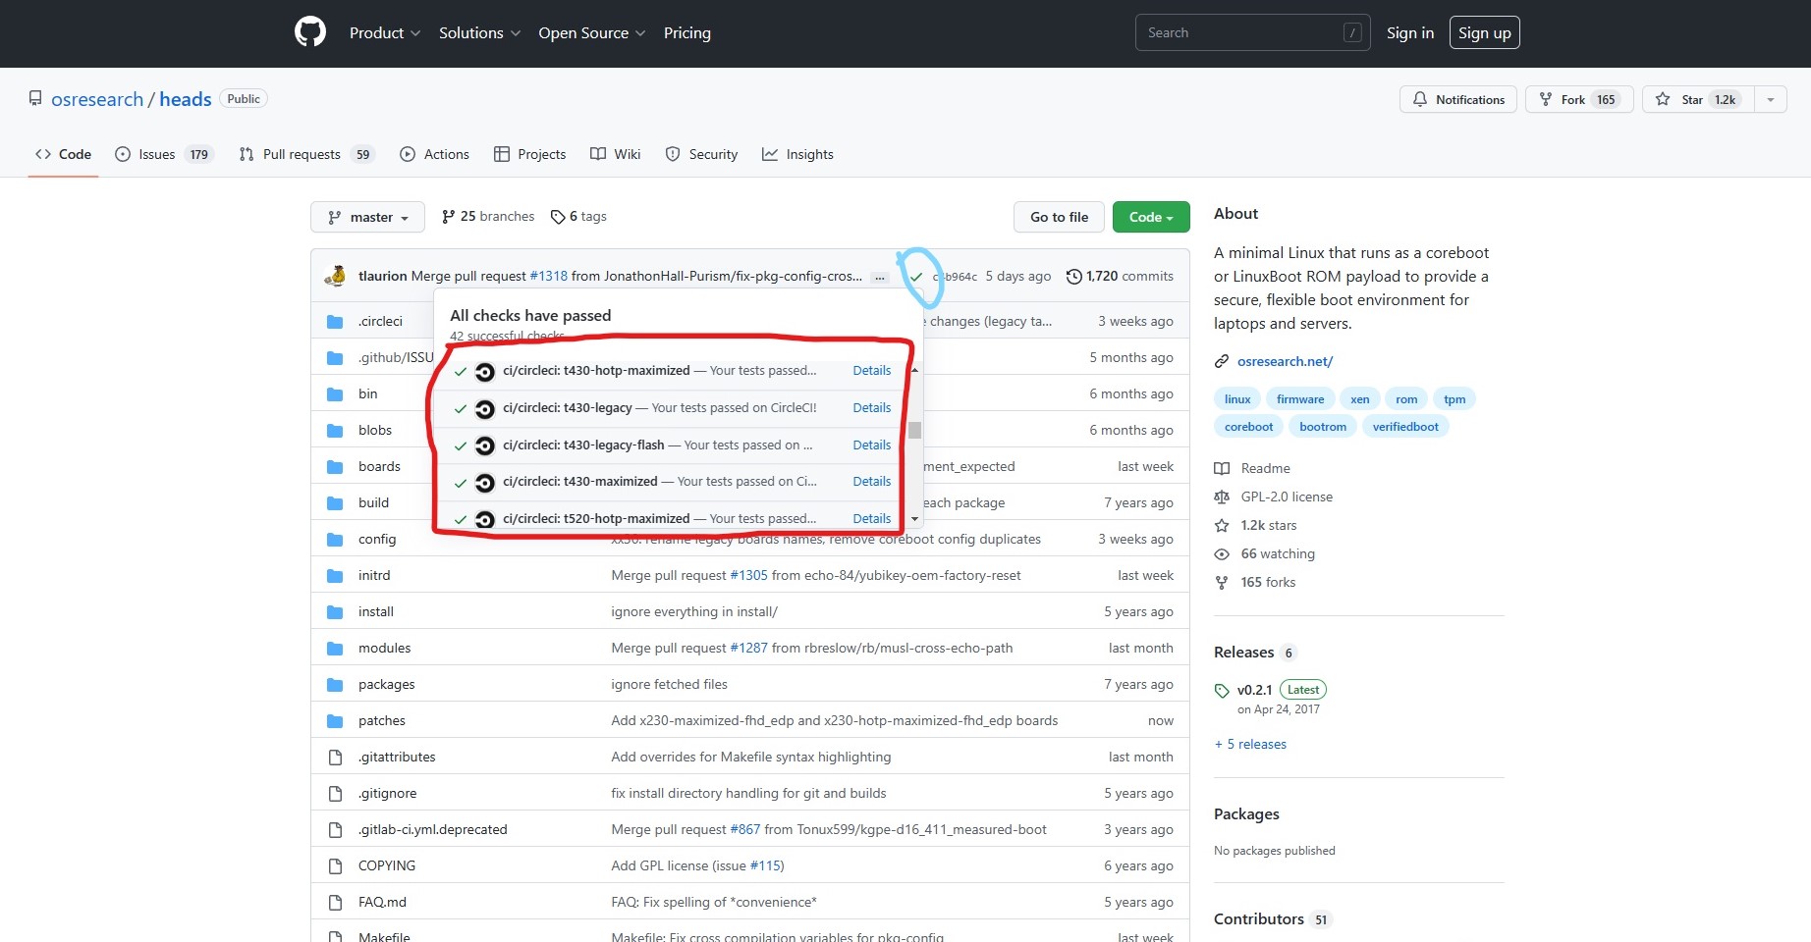1811x942 pixels.
Task: Click the Fork repository button
Action: pyautogui.click(x=1578, y=99)
